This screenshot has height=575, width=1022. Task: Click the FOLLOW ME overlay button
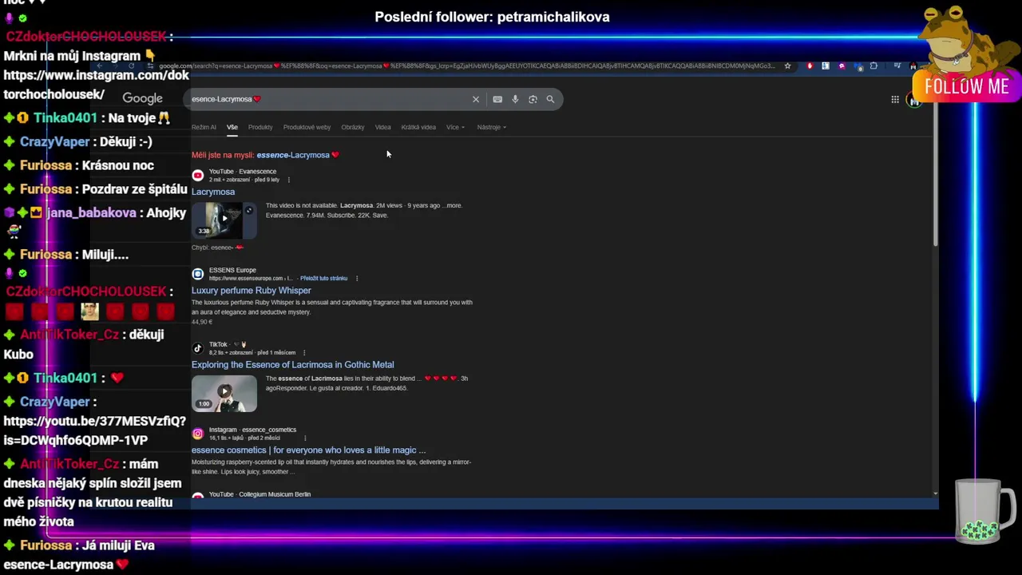tap(966, 87)
